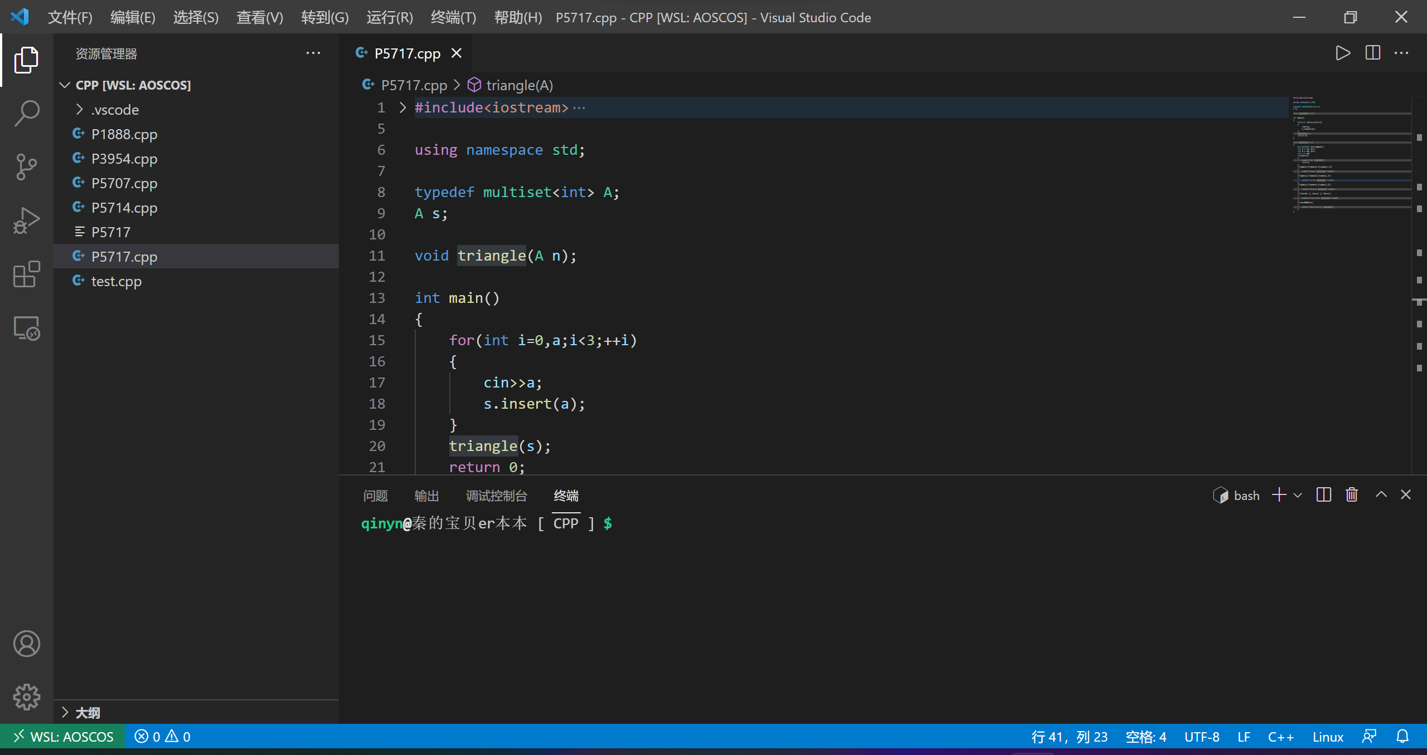This screenshot has width=1427, height=755.
Task: Run the C++ file with play icon
Action: 1343,53
